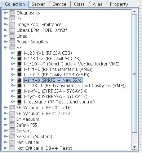Click the l-srrf-8 host icon

[19, 80]
